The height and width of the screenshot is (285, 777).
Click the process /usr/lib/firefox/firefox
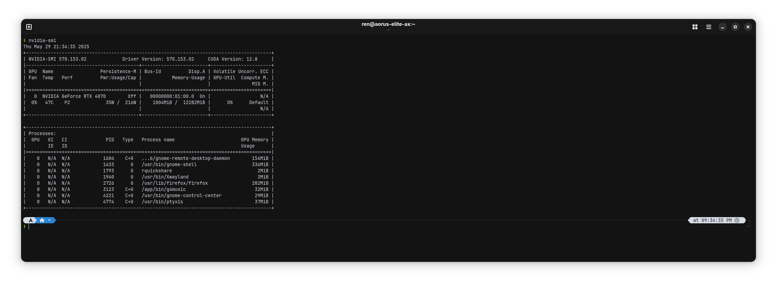tap(175, 183)
